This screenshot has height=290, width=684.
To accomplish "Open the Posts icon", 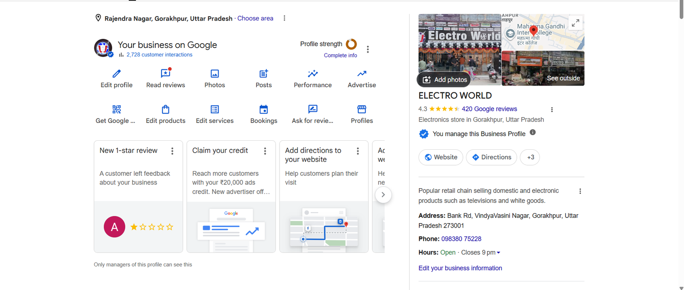I will pyautogui.click(x=264, y=74).
